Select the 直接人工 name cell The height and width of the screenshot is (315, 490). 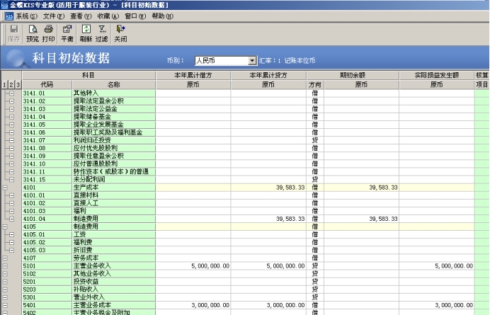pos(114,203)
